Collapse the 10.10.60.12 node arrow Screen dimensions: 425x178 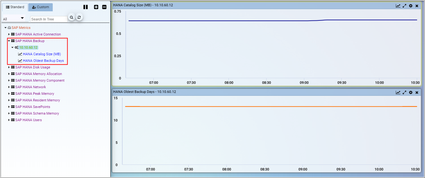[x=13, y=47]
